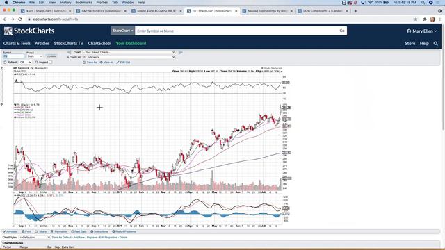Click the Inspect magnifier icon
445x250 pixels.
[37, 62]
